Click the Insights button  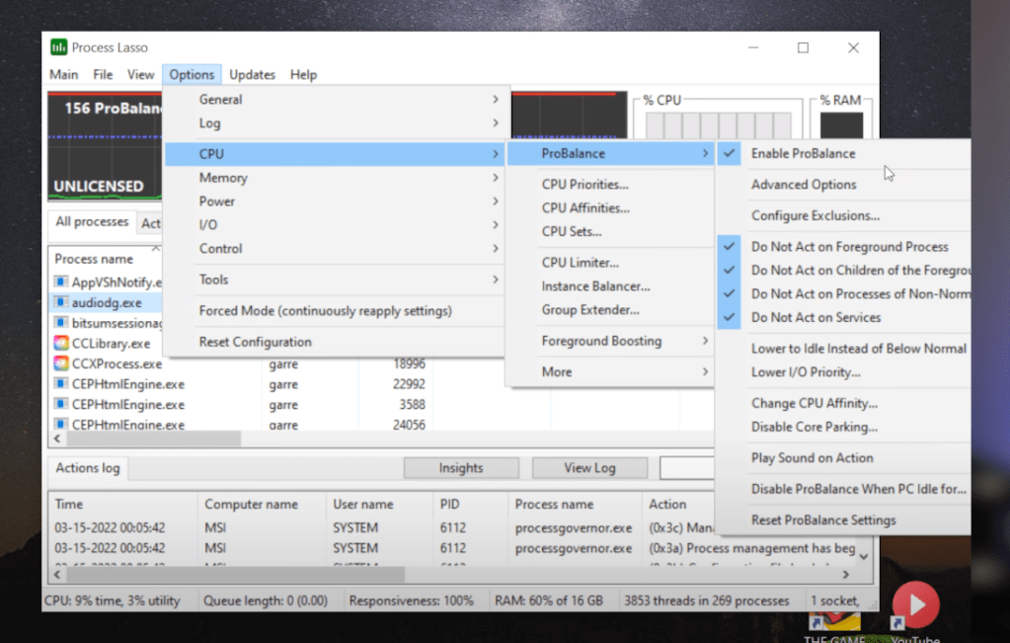point(461,468)
